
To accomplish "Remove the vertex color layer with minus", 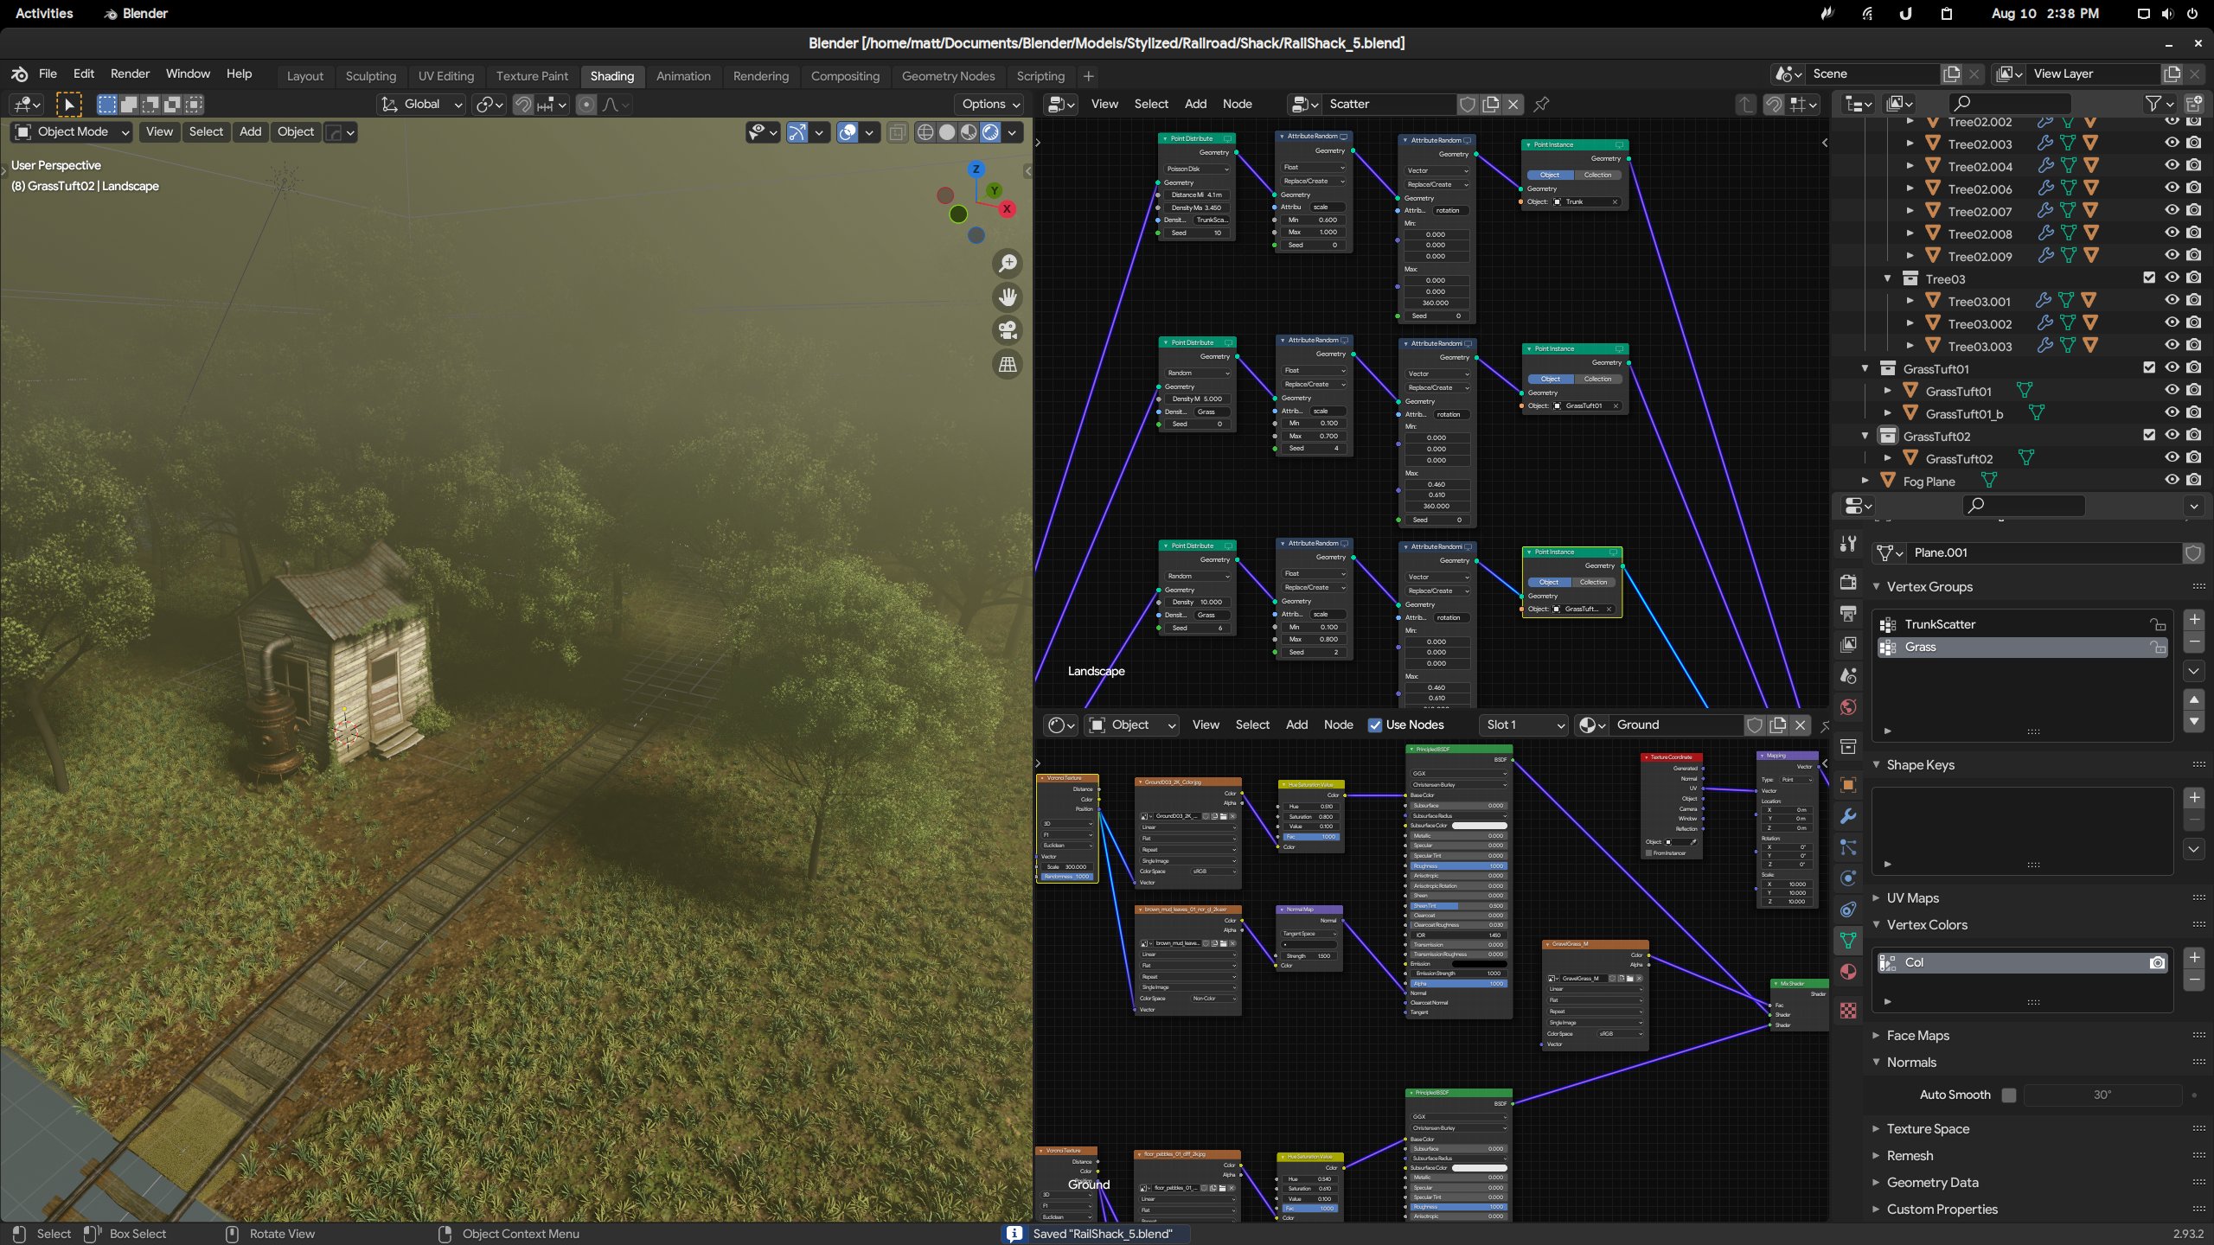I will click(x=2194, y=980).
